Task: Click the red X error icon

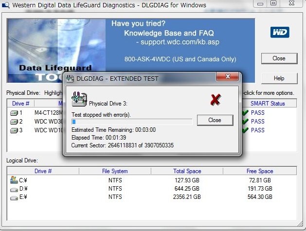Action: (216, 100)
